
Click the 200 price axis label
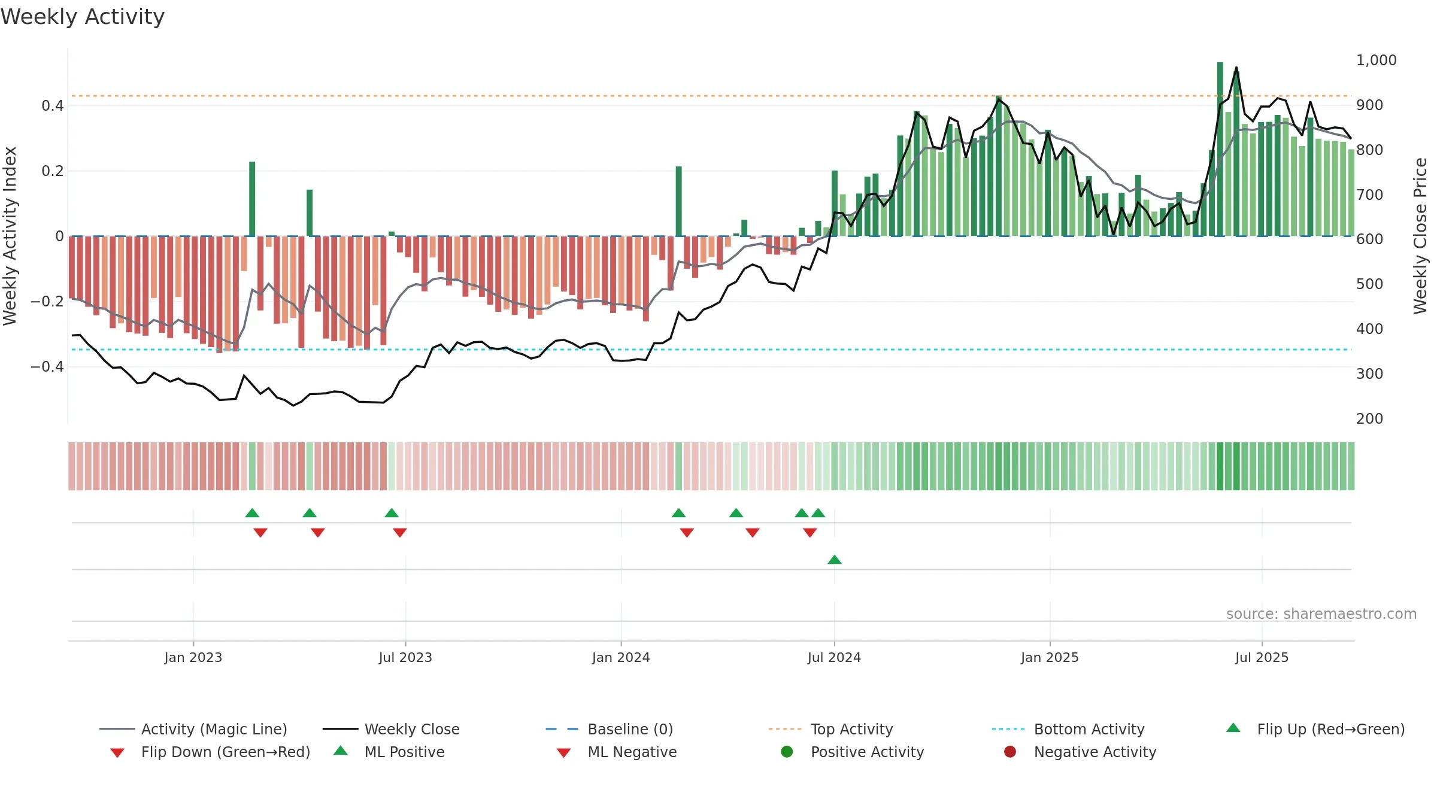pos(1369,418)
